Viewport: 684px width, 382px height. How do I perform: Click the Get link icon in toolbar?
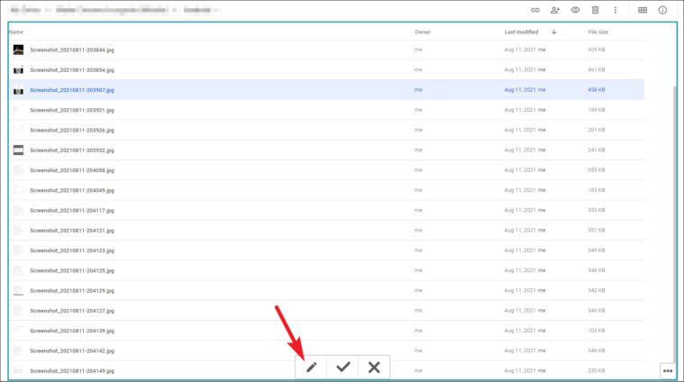[x=534, y=10]
